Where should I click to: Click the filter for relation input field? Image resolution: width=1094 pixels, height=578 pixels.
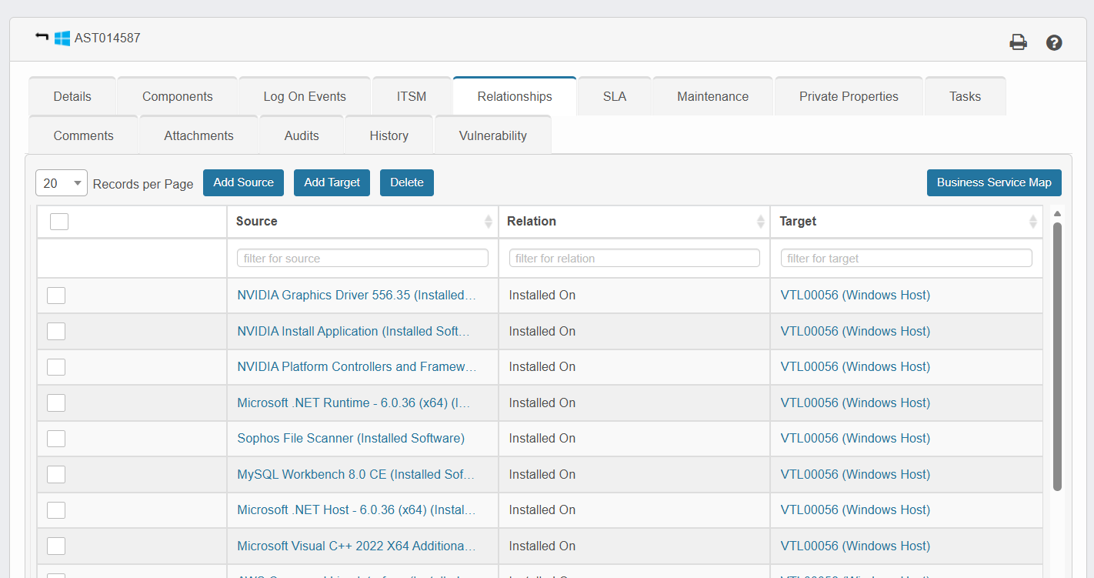(634, 259)
